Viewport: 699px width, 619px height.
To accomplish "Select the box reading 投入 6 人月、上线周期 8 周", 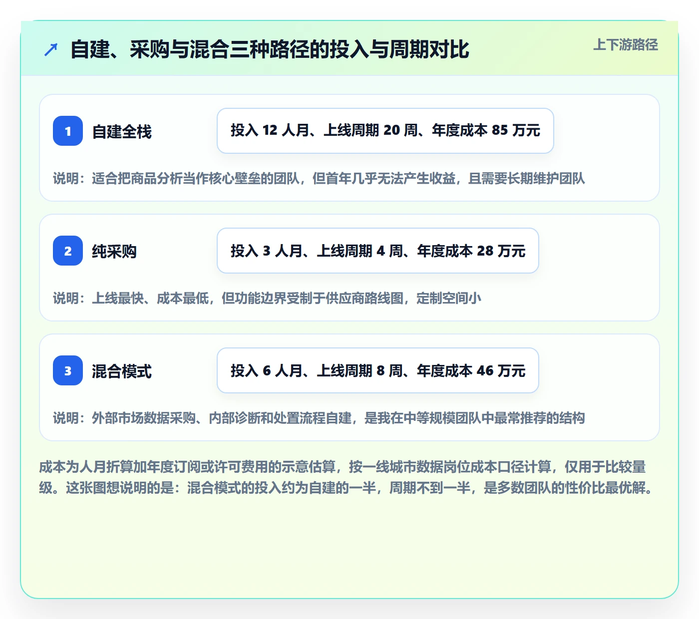I will [378, 370].
